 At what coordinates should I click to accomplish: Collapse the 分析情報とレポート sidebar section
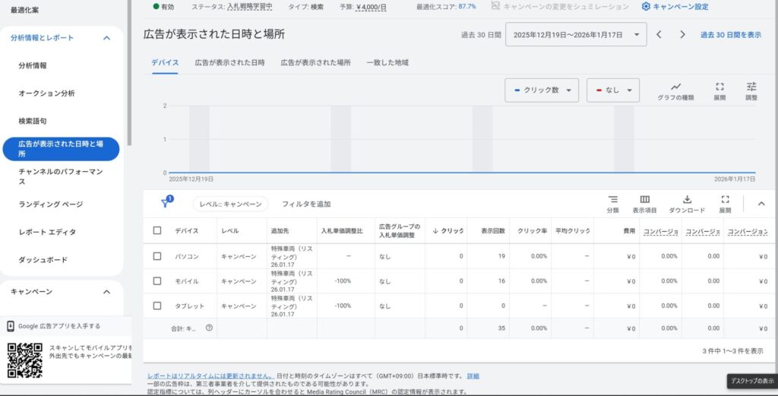(106, 37)
